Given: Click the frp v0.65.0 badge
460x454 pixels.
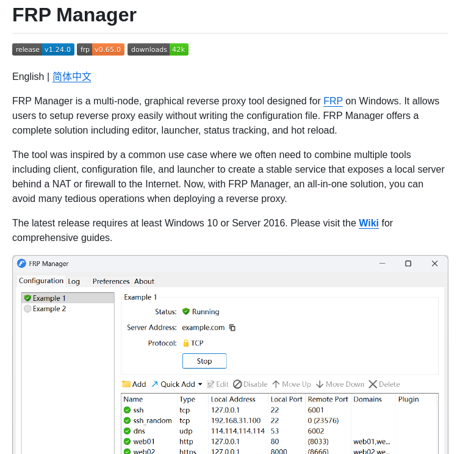Looking at the screenshot, I should [x=101, y=49].
